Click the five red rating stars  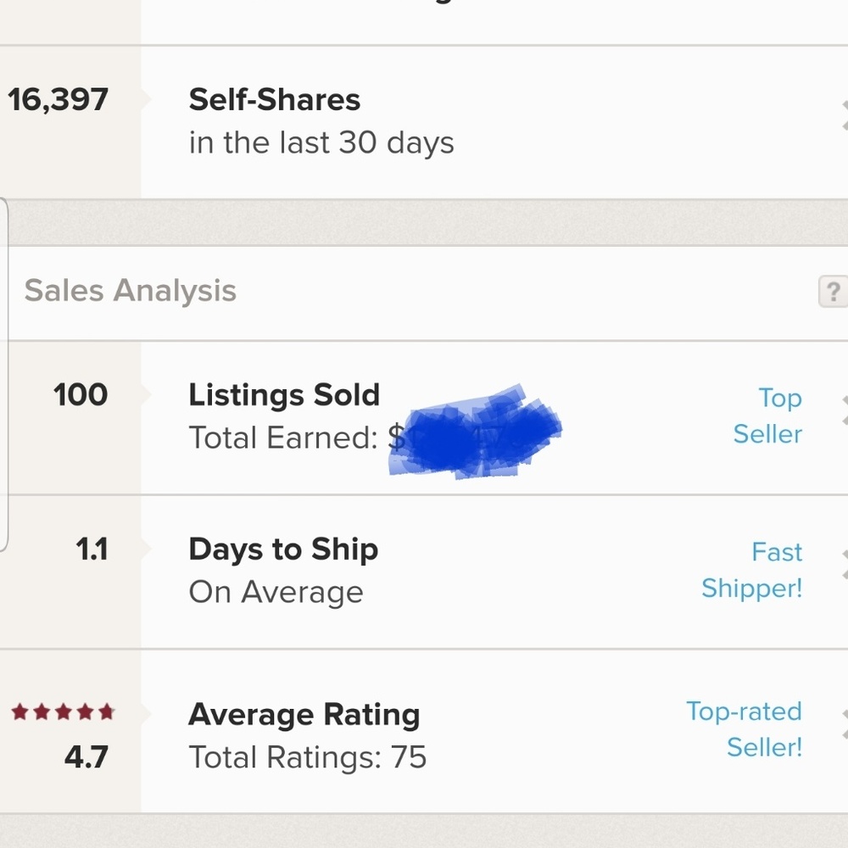pyautogui.click(x=63, y=712)
